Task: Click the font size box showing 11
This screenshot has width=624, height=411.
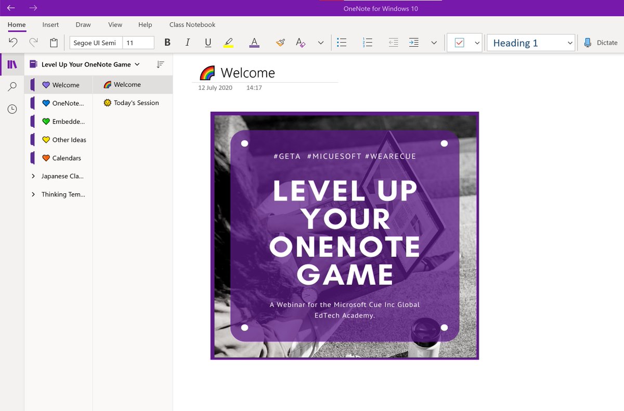Action: click(138, 43)
